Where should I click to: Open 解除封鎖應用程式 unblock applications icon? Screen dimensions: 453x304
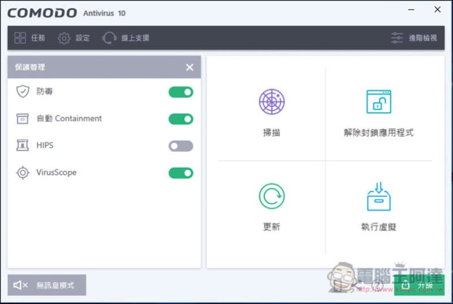(x=379, y=102)
